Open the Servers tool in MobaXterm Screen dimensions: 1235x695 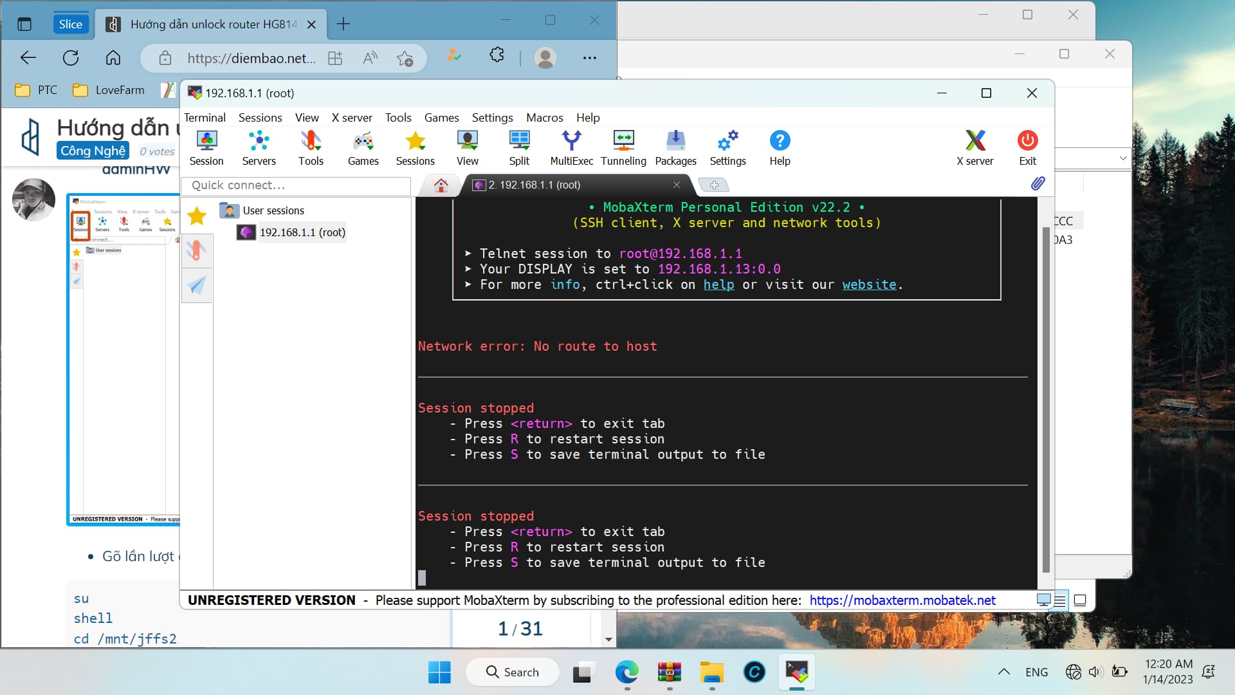pyautogui.click(x=259, y=148)
